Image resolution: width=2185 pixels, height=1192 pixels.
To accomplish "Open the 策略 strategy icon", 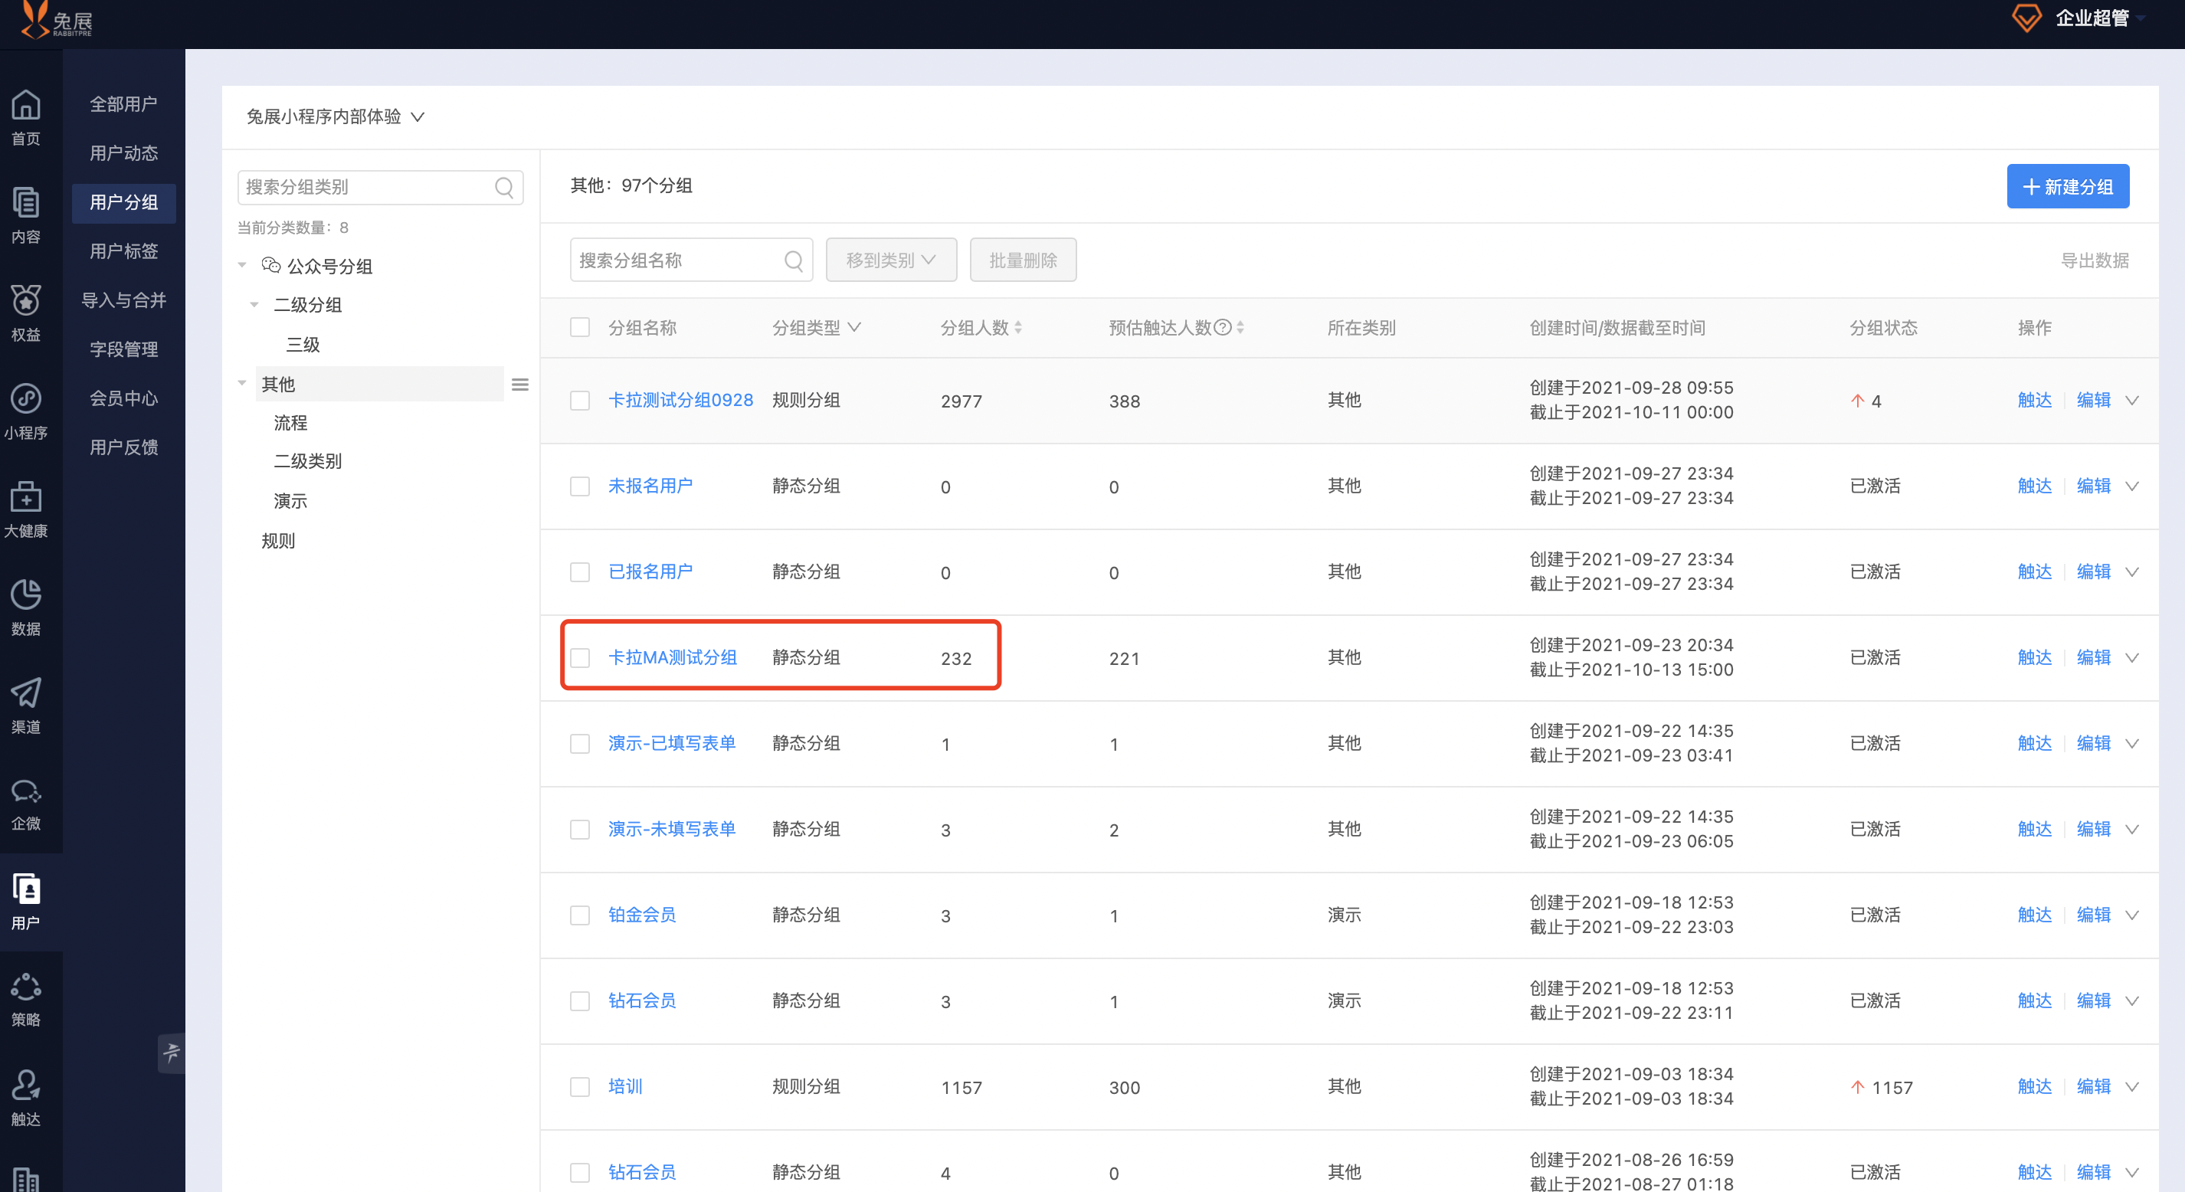I will click(x=25, y=987).
